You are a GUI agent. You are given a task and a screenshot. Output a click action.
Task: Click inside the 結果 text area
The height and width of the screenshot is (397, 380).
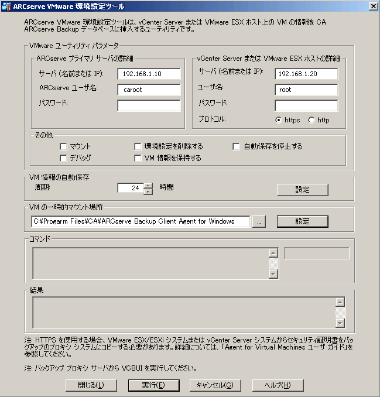tap(184, 313)
